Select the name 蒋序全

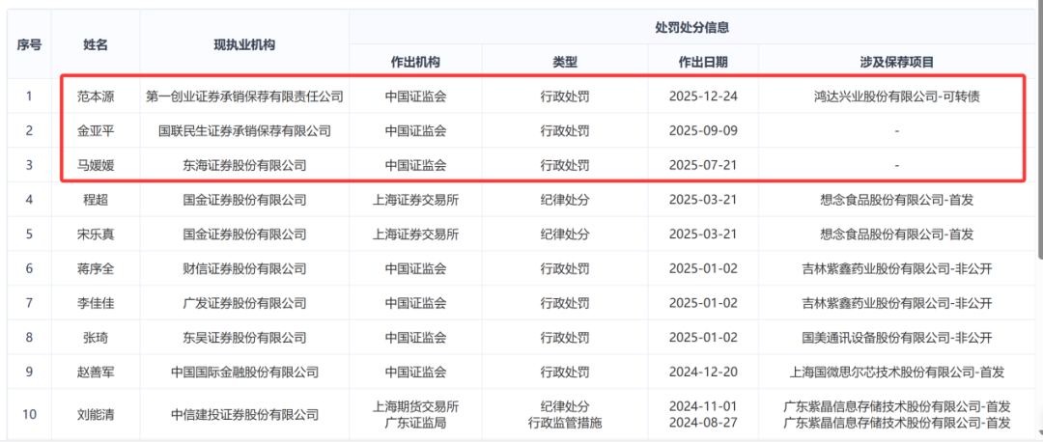tap(95, 268)
